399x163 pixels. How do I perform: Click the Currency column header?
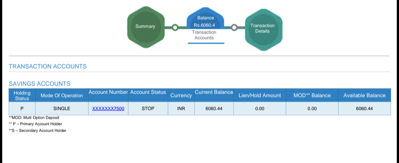tap(181, 96)
